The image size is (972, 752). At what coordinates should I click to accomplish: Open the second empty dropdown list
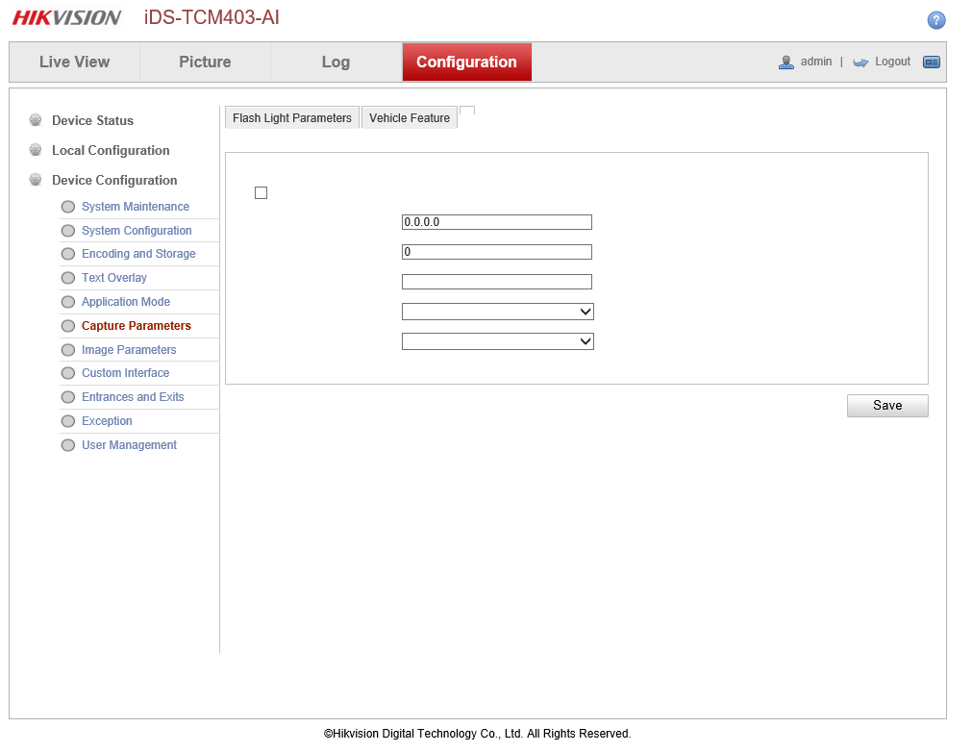pos(497,341)
